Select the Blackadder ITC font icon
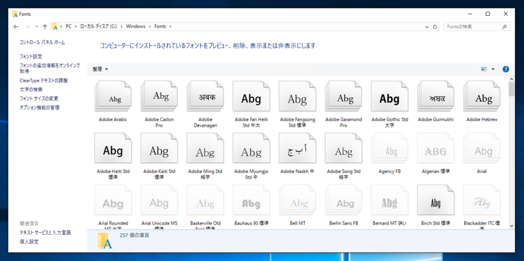Viewport: 524px width, 261px height. (x=482, y=200)
